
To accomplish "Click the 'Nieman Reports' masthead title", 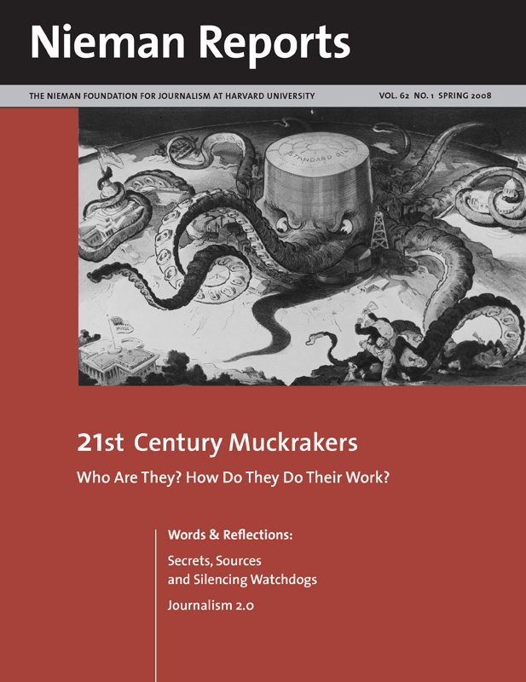I will [190, 44].
